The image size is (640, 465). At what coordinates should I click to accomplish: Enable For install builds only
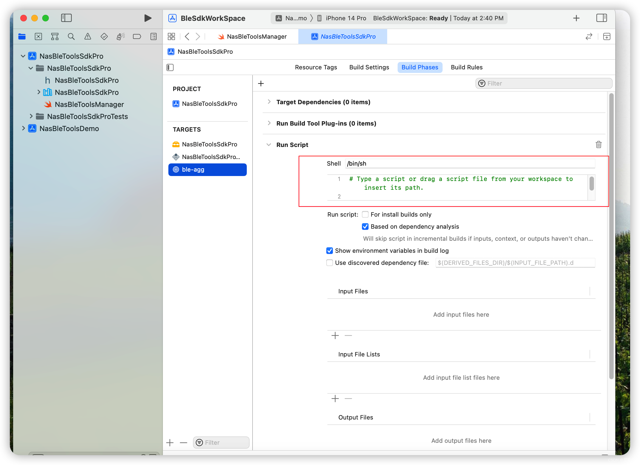[x=365, y=214]
